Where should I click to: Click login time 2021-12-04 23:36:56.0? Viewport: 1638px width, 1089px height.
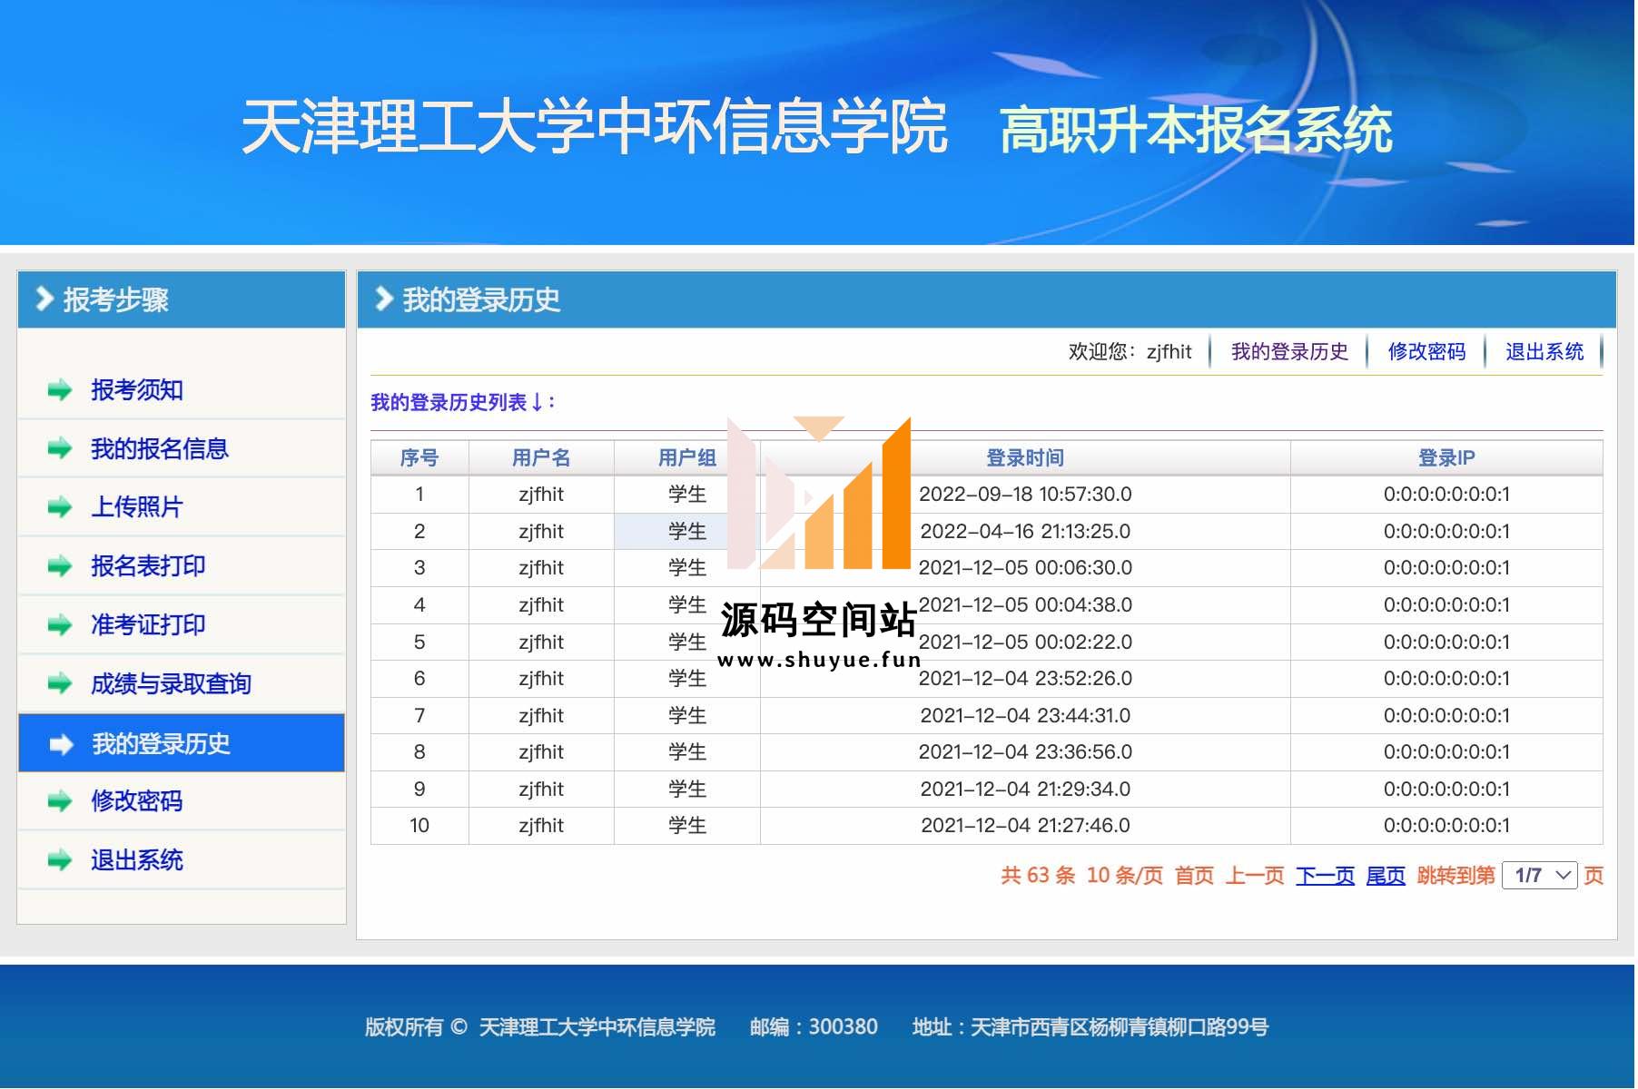1025,752
